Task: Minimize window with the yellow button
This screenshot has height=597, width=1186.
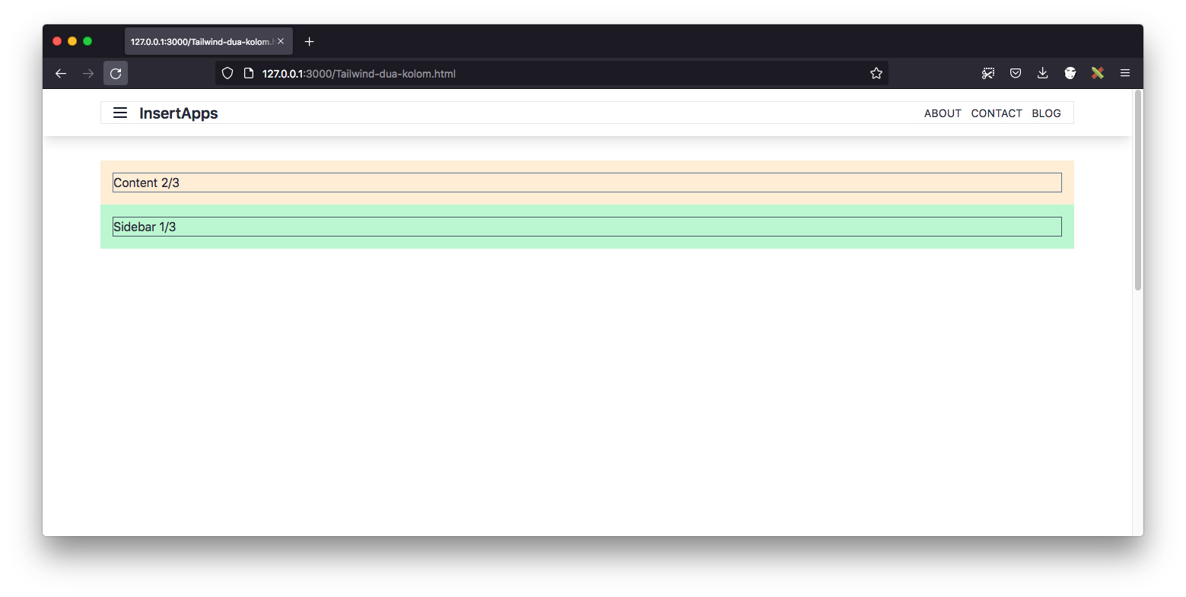Action: (72, 41)
